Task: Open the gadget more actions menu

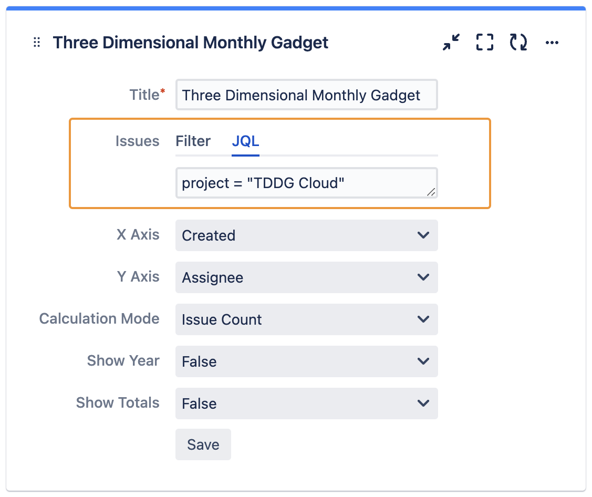Action: point(552,43)
